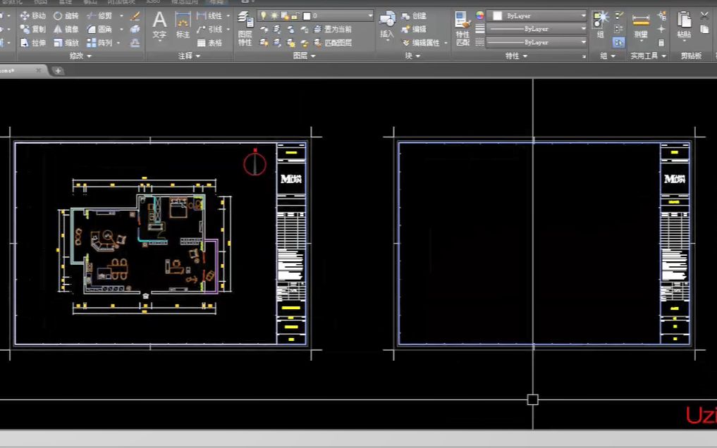Toggle the layer on/off light bulb
The image size is (717, 448).
(263, 15)
